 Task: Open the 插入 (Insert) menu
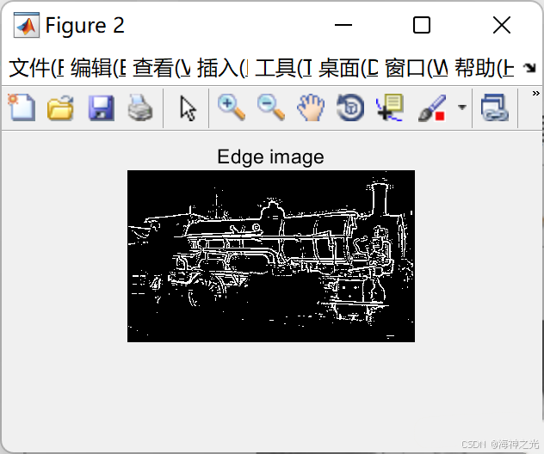tap(223, 68)
